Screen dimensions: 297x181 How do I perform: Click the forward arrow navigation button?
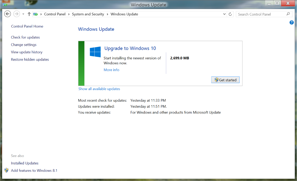[17, 14]
